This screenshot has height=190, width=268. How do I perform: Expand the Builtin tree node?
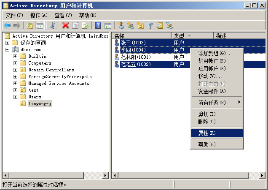click(16, 56)
